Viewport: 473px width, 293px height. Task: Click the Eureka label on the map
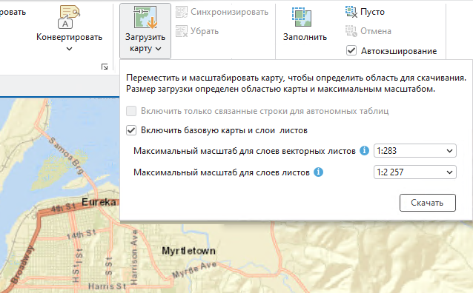(99, 202)
